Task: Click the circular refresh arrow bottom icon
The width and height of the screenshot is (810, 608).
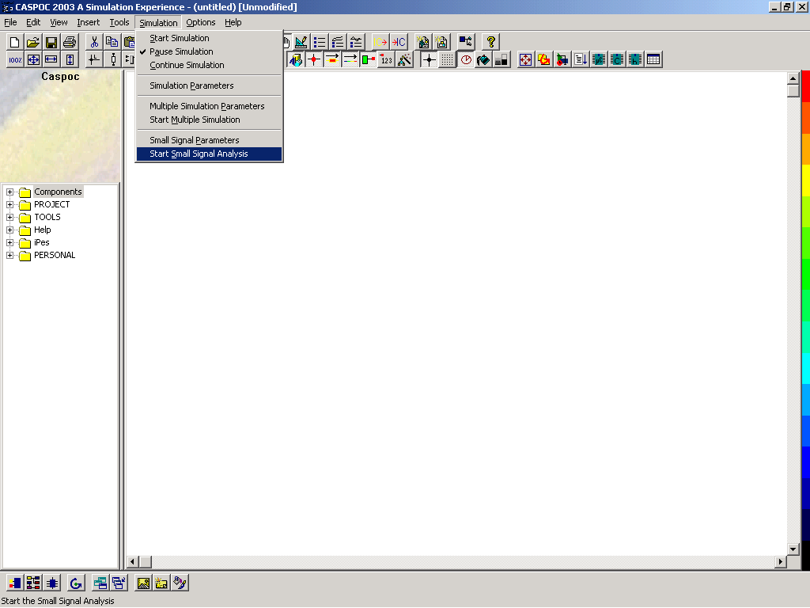Action: 76,583
